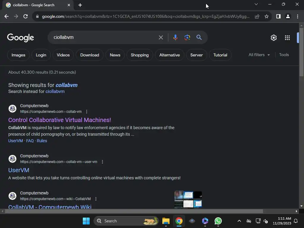Open the Google apps grid
Viewport: 304px width, 228px height.
click(287, 38)
